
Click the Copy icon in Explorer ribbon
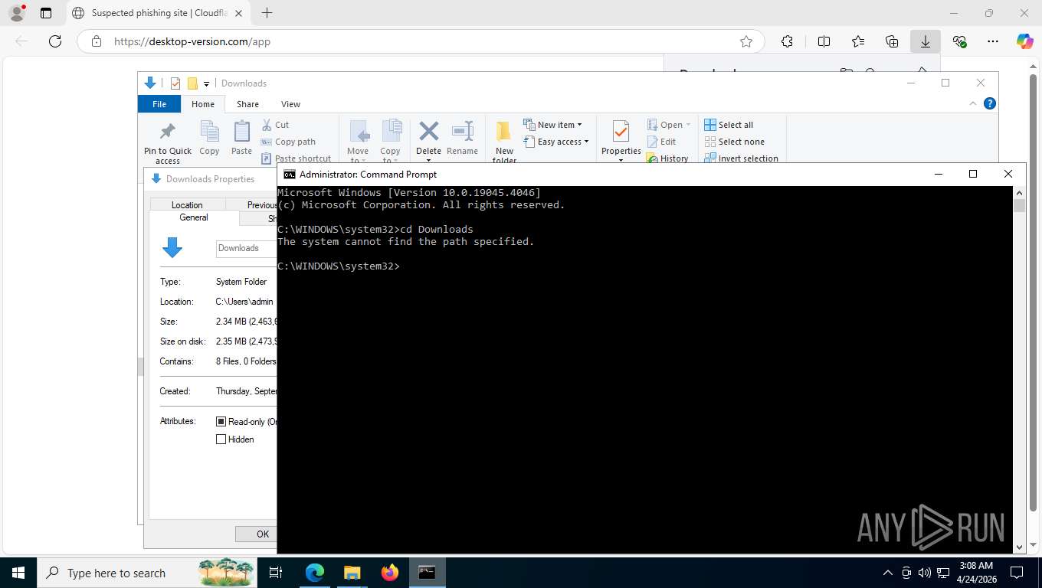[x=209, y=139]
